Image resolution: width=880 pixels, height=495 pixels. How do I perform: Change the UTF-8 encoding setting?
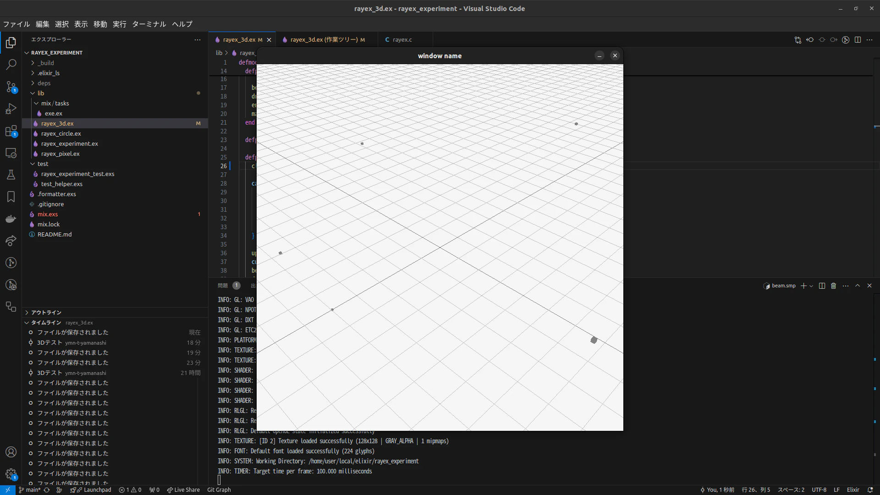point(819,490)
